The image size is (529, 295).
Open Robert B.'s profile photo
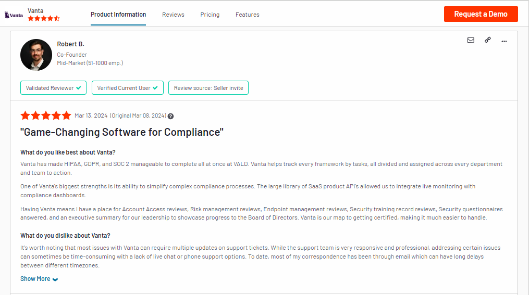point(36,55)
